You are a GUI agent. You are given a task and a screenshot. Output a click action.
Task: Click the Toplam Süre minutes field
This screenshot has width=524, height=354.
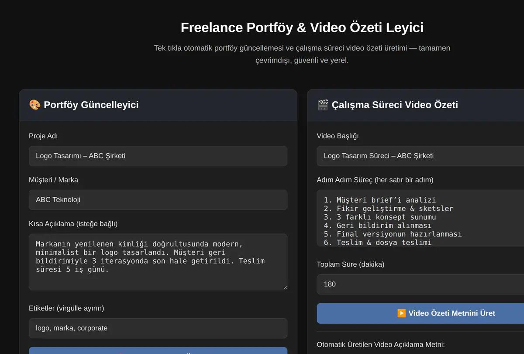420,284
